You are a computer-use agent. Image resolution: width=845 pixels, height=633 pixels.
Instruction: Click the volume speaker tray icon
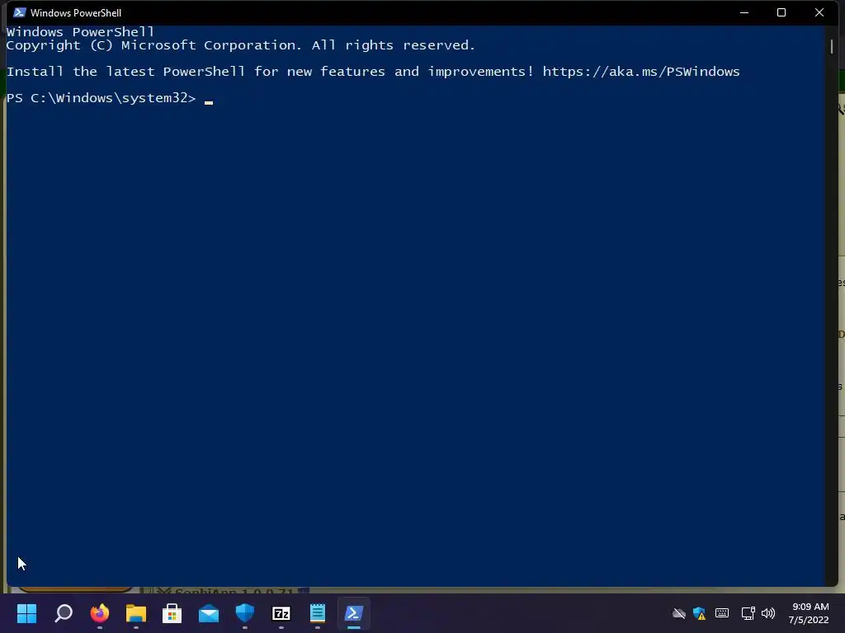coord(768,613)
